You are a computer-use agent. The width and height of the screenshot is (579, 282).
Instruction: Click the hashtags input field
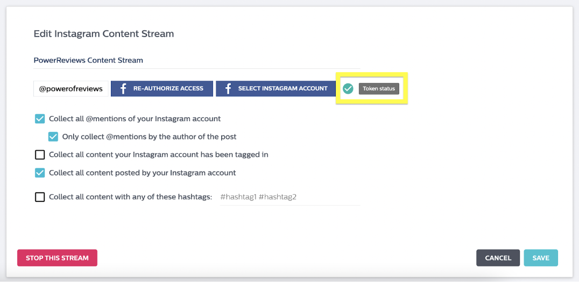point(290,198)
